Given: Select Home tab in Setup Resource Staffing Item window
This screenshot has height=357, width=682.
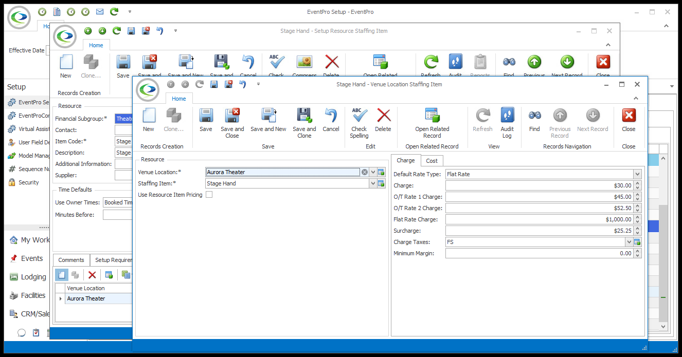Looking at the screenshot, I should tap(96, 45).
